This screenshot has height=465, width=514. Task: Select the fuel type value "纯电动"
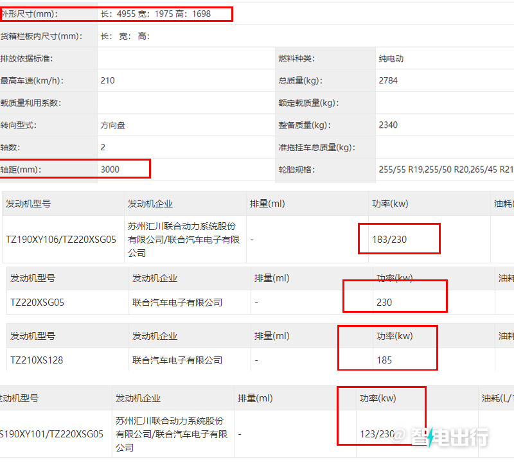pos(391,58)
